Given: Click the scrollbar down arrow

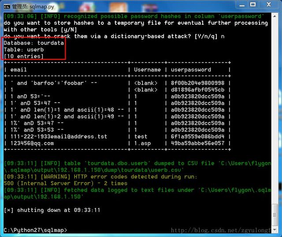Looking at the screenshot, I should (x=275, y=230).
